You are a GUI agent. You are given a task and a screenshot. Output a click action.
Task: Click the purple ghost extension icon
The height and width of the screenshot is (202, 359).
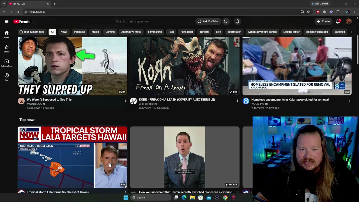[x=331, y=12]
